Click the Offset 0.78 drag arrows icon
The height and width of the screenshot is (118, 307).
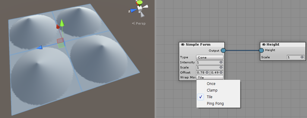pyautogui.click(x=207, y=72)
